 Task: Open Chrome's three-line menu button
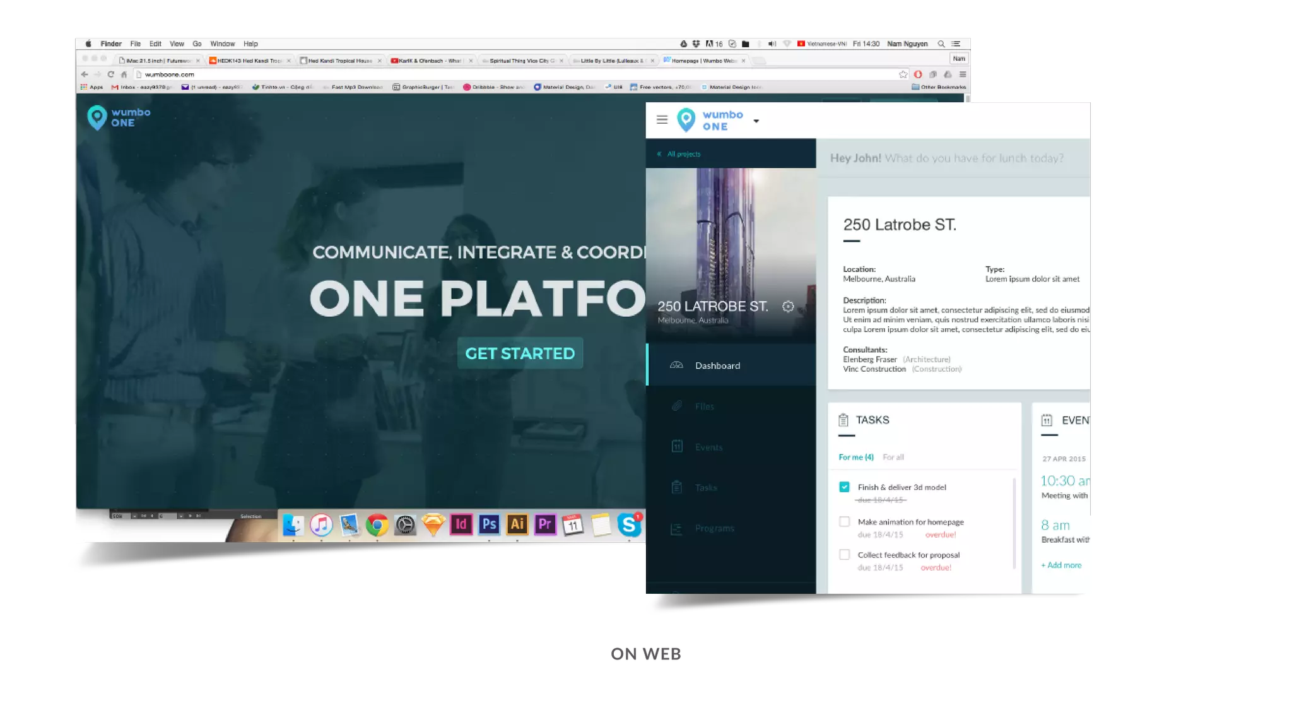963,74
